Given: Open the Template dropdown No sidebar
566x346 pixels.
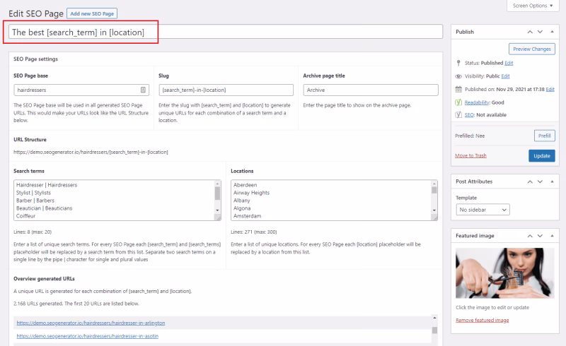Looking at the screenshot, I should click(483, 210).
